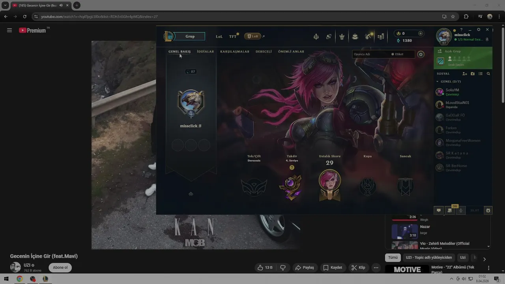Image resolution: width=505 pixels, height=284 pixels.
Task: Click the League client icon on taskbar
Action: 45,279
